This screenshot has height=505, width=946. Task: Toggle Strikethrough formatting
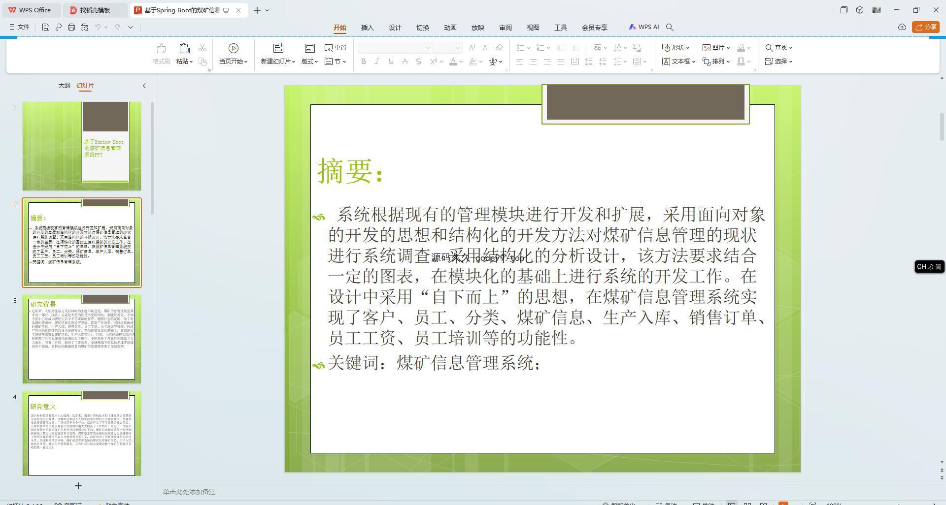click(405, 62)
